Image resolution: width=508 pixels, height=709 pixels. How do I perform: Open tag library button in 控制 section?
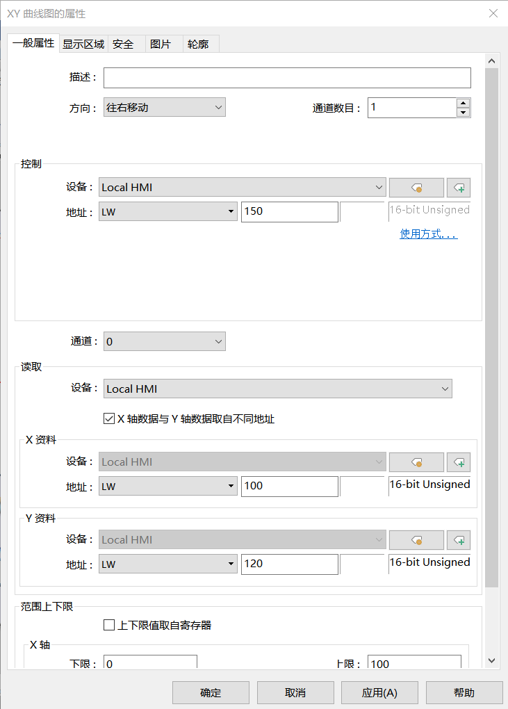click(x=416, y=187)
